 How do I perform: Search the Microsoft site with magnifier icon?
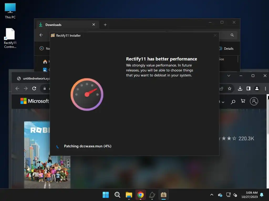[233, 102]
